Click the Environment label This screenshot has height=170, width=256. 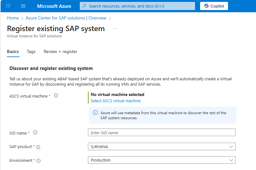[21, 160]
